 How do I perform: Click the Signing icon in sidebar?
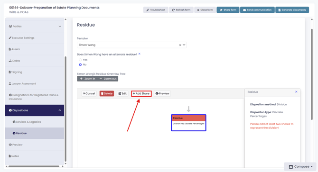10,72
